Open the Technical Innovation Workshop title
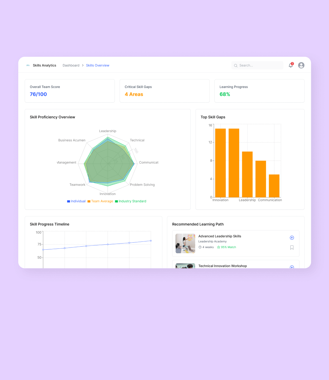 click(x=222, y=266)
